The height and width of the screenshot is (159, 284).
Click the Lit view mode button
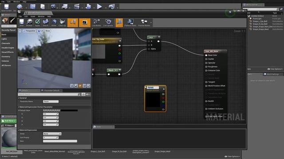(x=40, y=31)
